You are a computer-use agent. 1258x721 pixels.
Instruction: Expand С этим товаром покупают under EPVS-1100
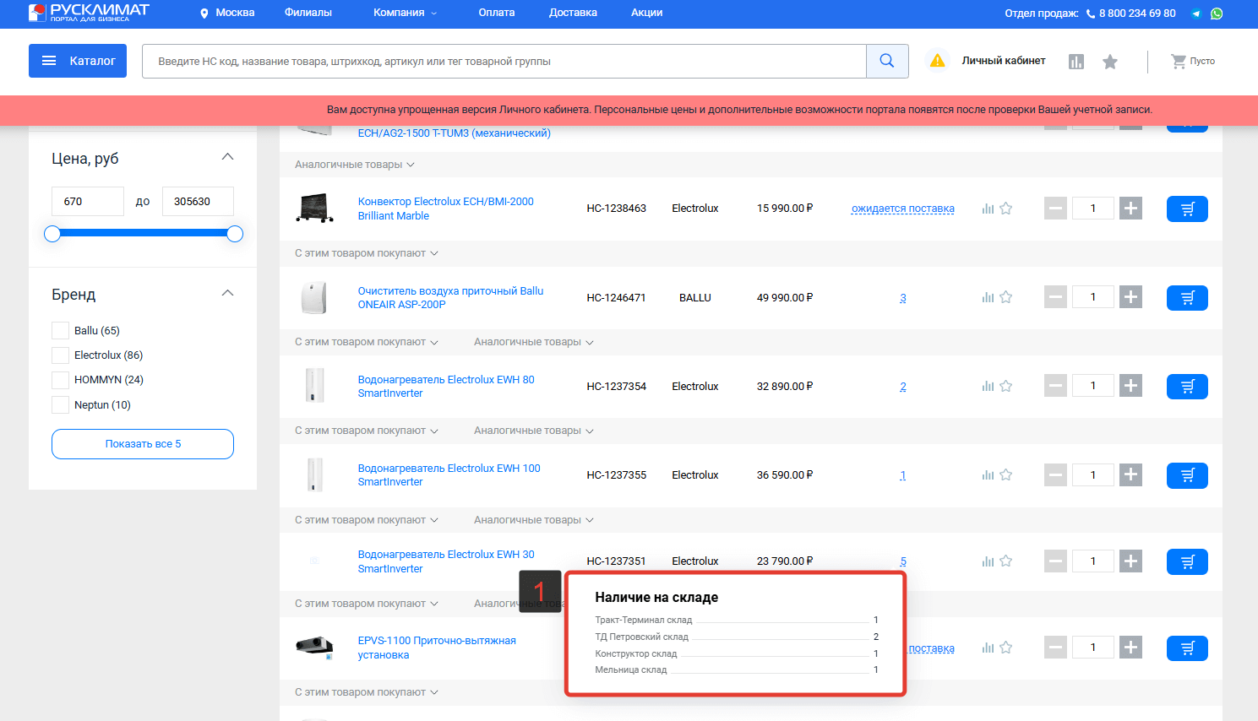tap(367, 692)
